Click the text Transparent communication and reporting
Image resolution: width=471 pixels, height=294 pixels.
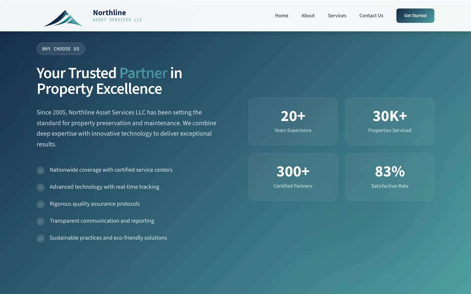(x=102, y=221)
